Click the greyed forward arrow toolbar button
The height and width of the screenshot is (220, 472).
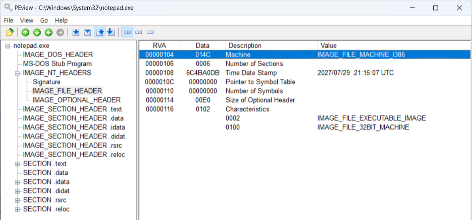click(60, 32)
